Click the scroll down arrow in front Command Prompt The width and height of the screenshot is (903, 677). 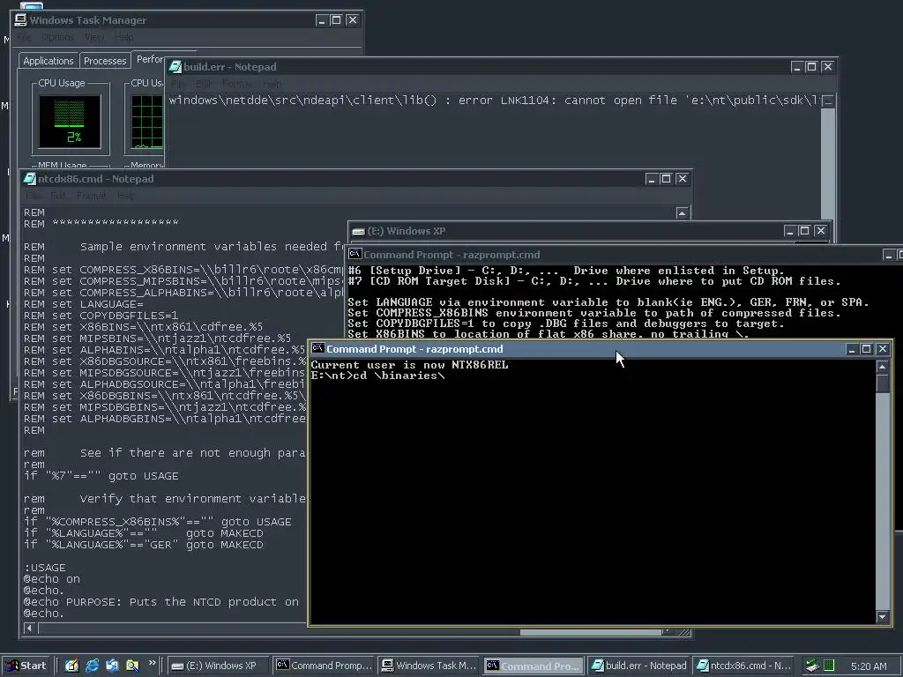pos(882,616)
